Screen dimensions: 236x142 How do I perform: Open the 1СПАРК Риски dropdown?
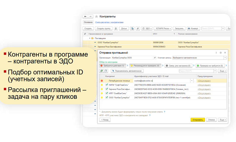[x=163, y=28]
